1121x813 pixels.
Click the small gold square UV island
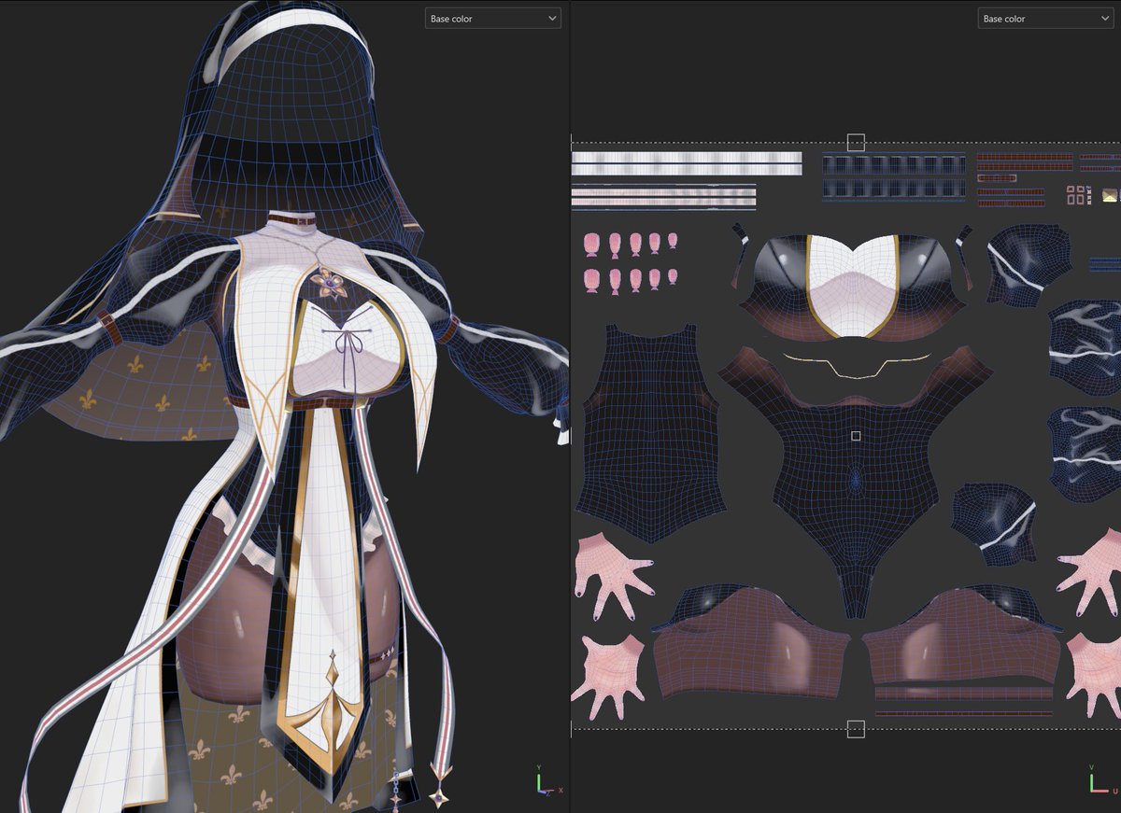click(1110, 195)
